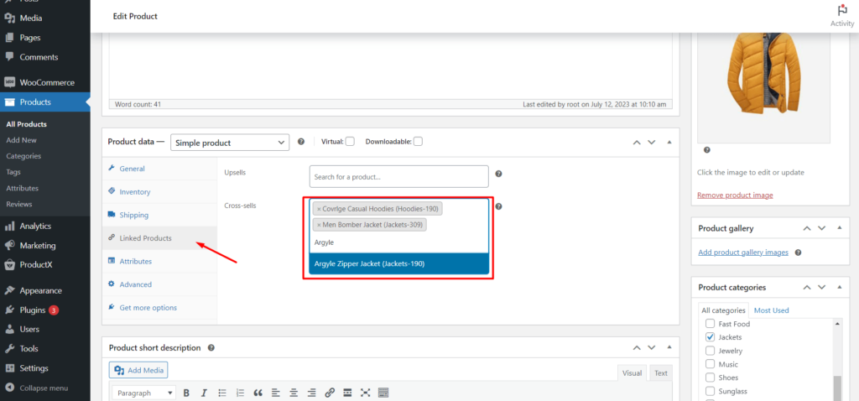Enter fullscreen editor mode
This screenshot has height=401, width=859.
pyautogui.click(x=366, y=393)
